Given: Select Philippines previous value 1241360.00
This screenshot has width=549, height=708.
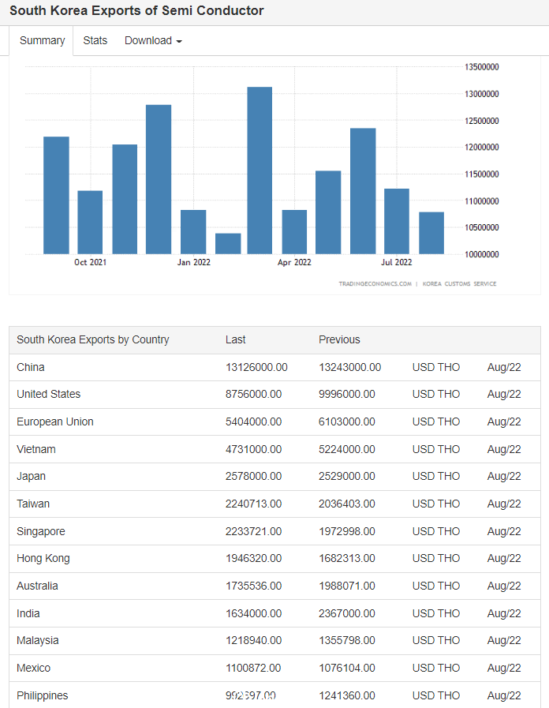Looking at the screenshot, I should click(347, 696).
